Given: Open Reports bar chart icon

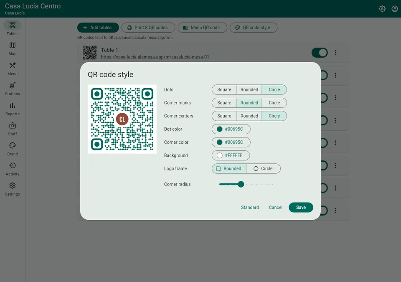Looking at the screenshot, I should pyautogui.click(x=12, y=105).
